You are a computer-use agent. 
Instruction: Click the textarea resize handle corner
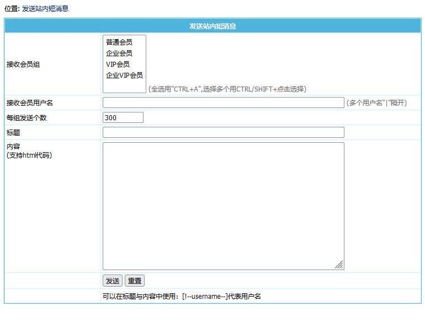pyautogui.click(x=339, y=265)
